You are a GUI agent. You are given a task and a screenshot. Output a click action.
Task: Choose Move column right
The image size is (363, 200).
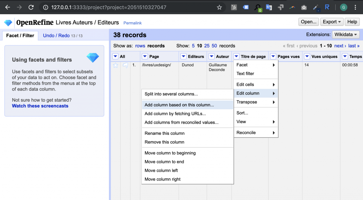(188, 179)
